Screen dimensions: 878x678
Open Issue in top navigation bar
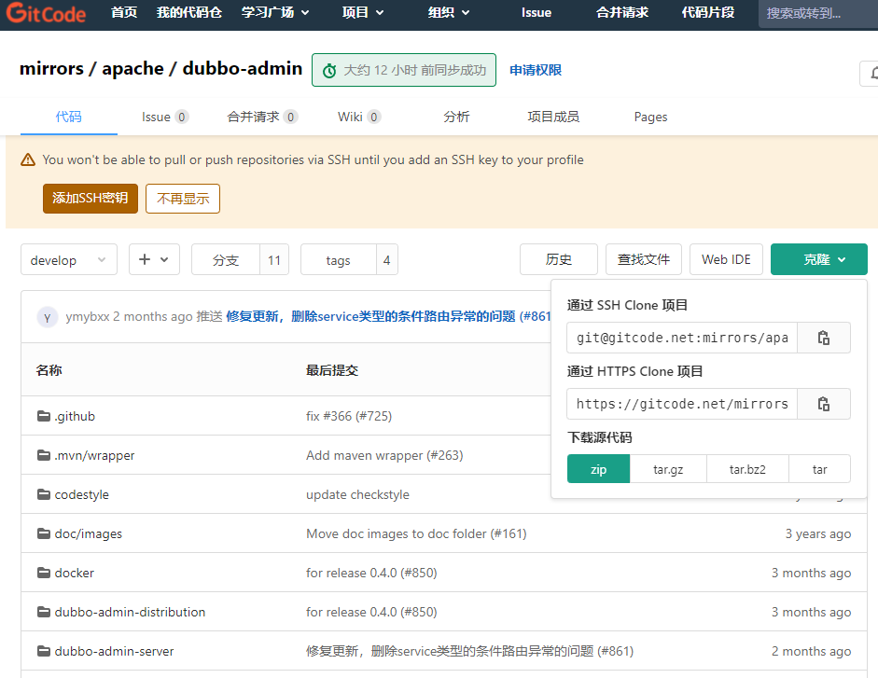[x=536, y=12]
